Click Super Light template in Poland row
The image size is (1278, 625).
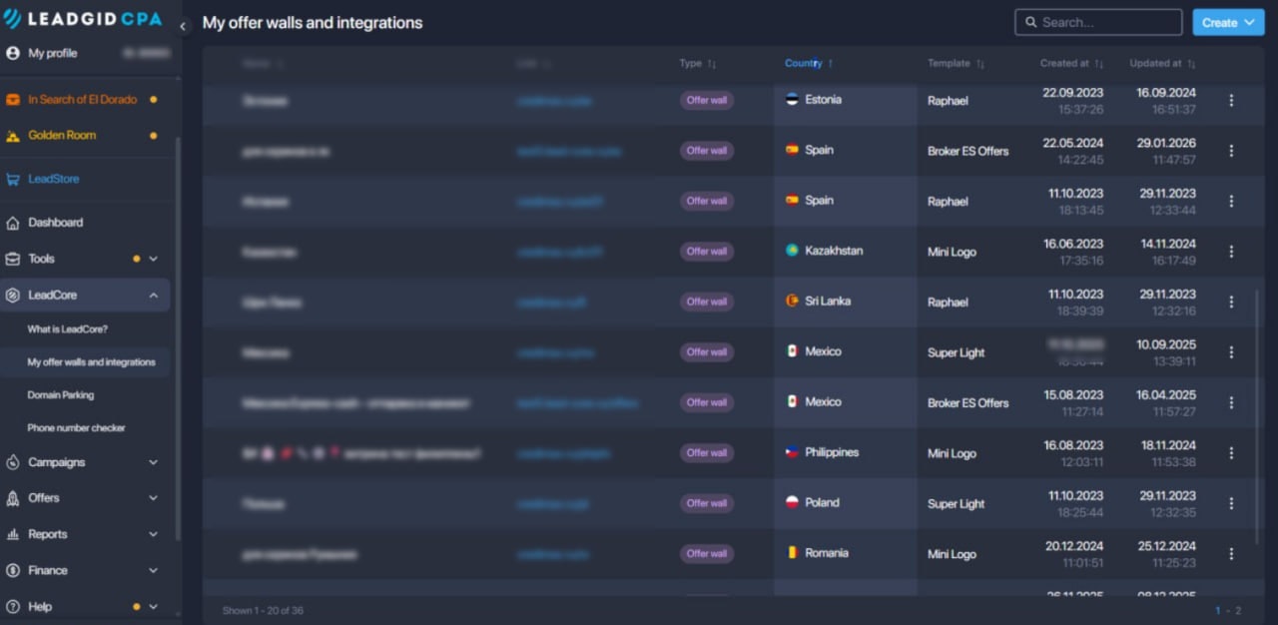[957, 504]
